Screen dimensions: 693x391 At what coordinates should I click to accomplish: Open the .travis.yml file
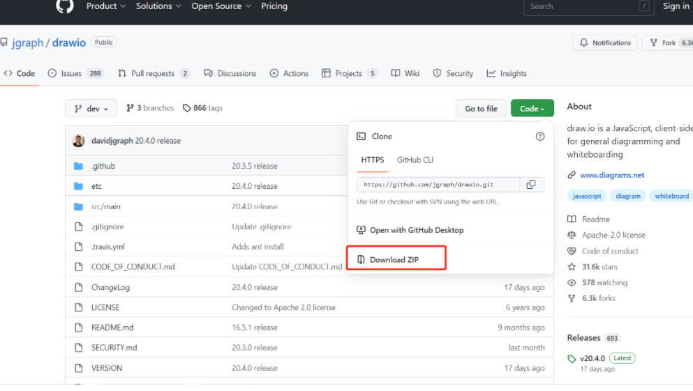108,247
